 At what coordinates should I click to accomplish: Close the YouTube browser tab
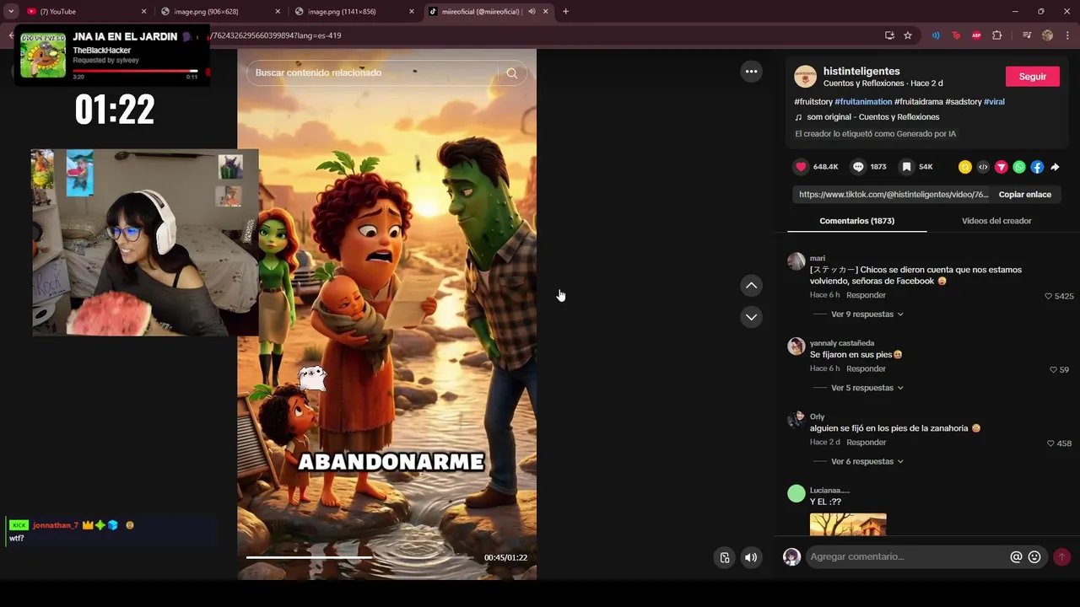pyautogui.click(x=143, y=12)
